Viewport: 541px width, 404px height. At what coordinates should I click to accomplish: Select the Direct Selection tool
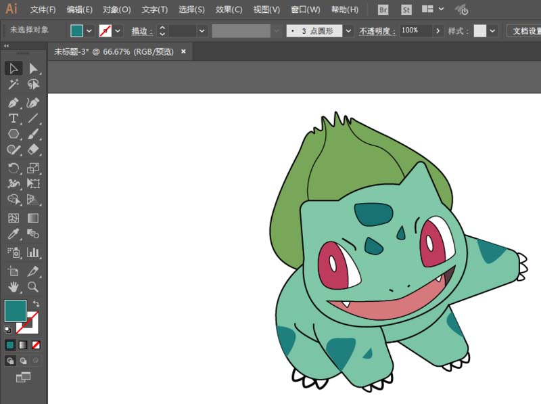(33, 68)
